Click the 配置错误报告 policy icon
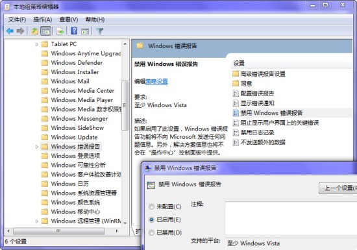The image size is (357, 250). point(236,93)
